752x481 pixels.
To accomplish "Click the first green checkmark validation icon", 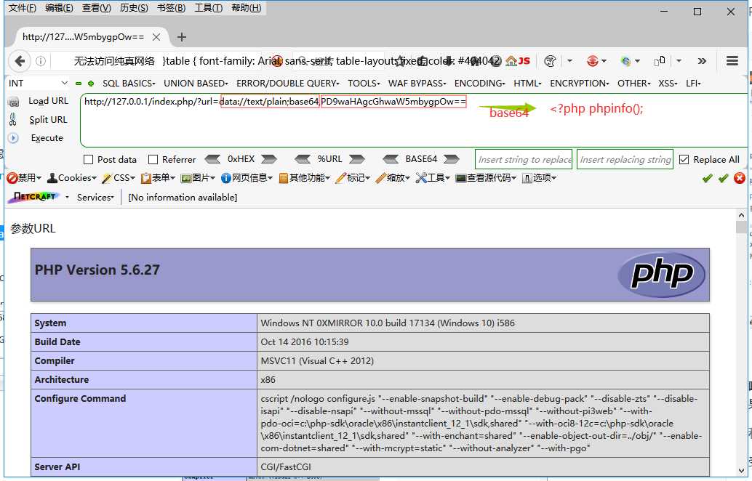I will [x=708, y=178].
